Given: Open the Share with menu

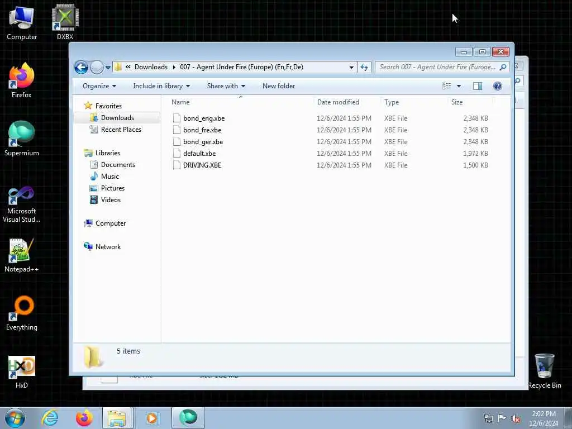Looking at the screenshot, I should point(226,86).
